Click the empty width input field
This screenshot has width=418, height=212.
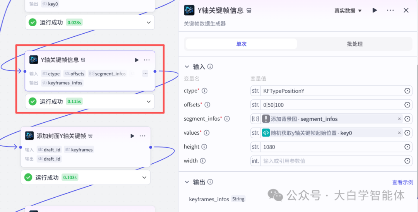331,161
